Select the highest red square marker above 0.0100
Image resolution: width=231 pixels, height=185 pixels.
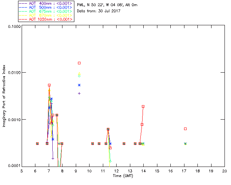tap(79, 63)
